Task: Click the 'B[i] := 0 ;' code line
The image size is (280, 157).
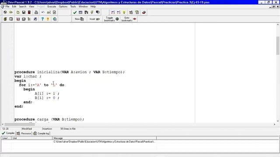Action: (47, 98)
